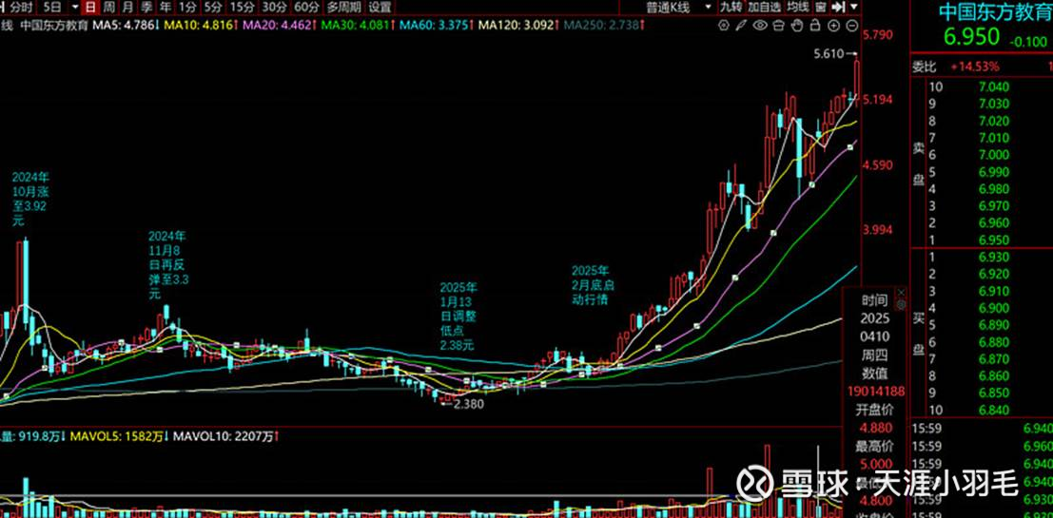
Task: Zoom in with the plus circle icon
Action: pyautogui.click(x=833, y=26)
